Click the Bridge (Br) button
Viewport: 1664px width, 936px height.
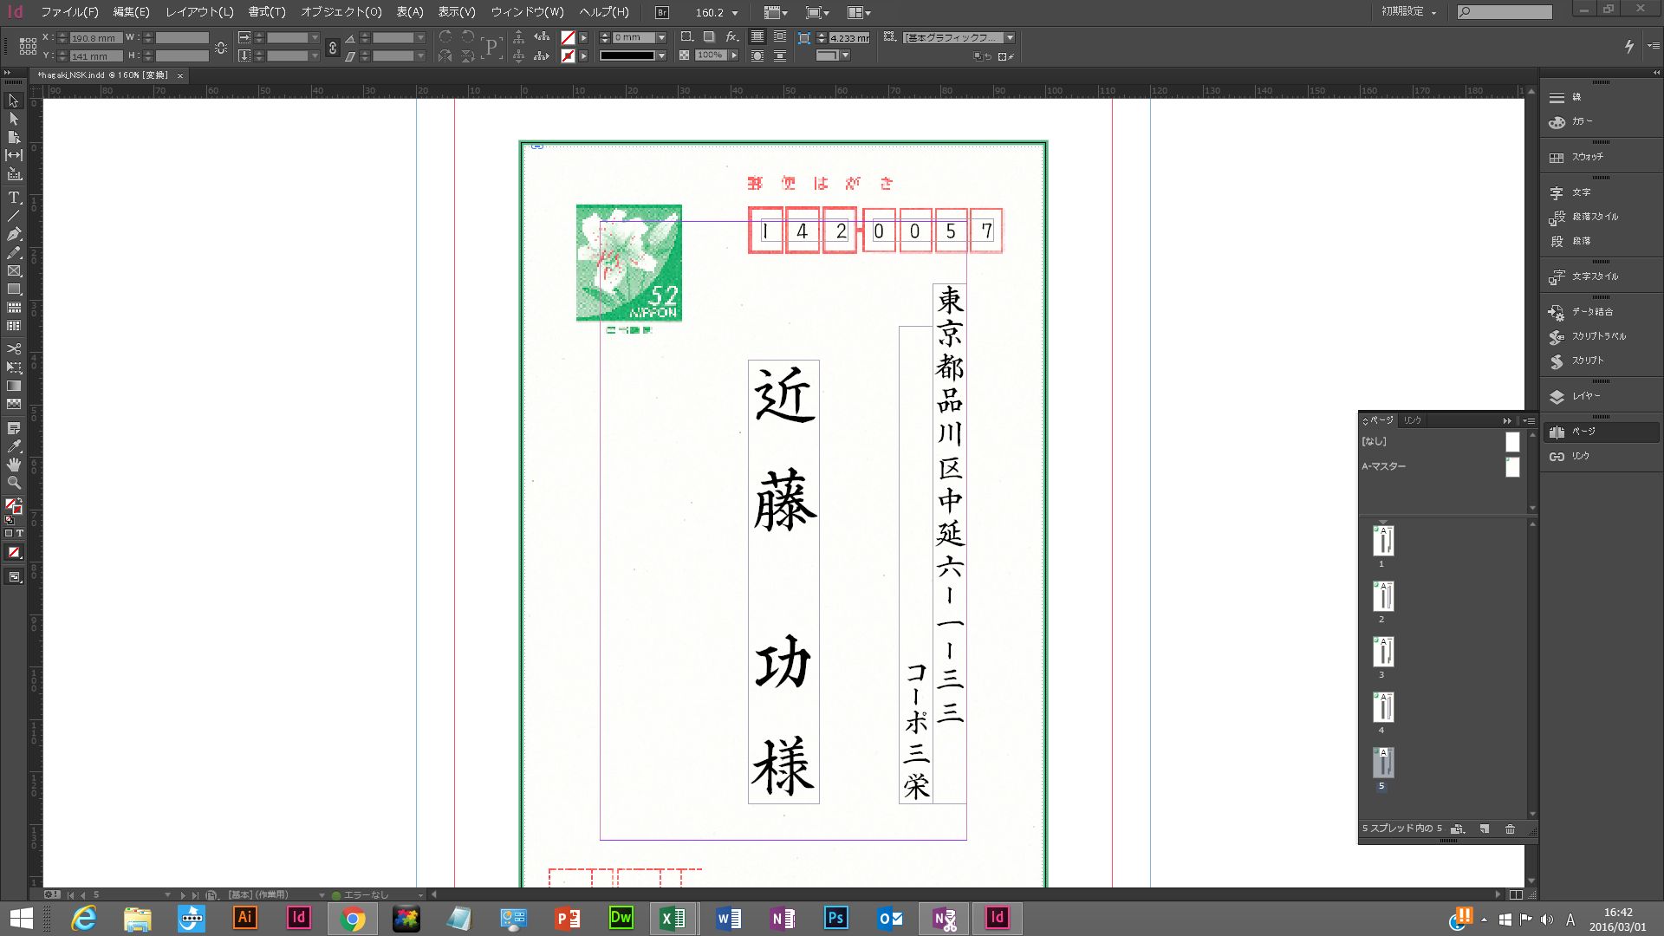tap(662, 13)
